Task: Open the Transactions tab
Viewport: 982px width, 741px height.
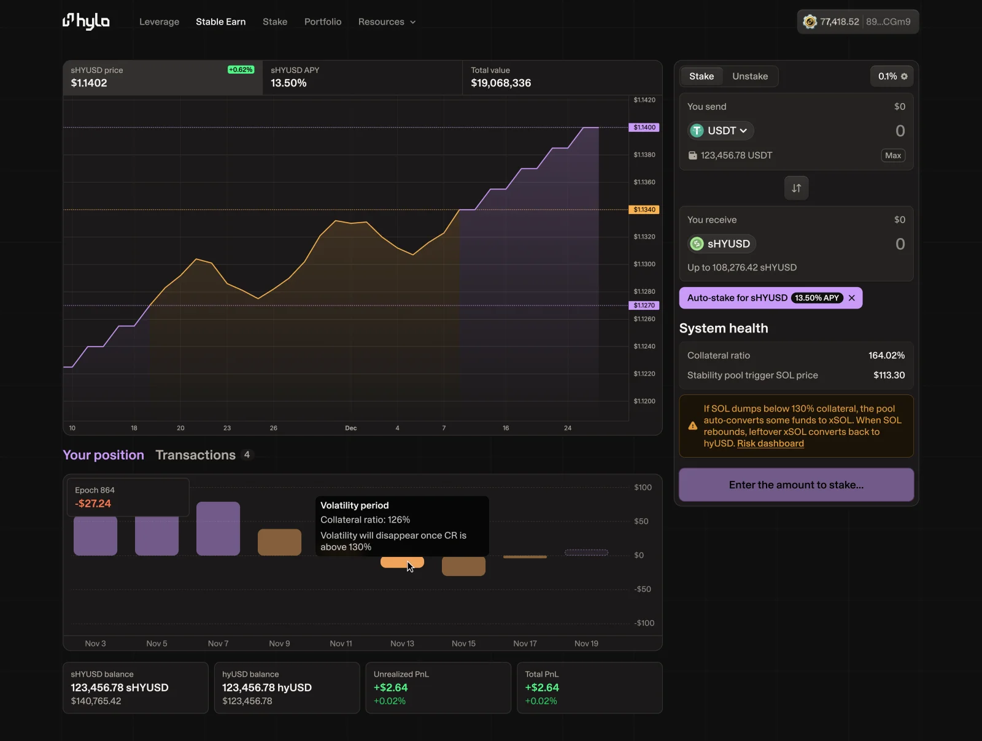Action: [x=195, y=455]
